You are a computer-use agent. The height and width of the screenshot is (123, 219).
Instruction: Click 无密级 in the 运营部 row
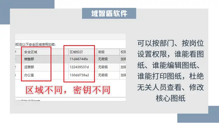click(x=103, y=67)
